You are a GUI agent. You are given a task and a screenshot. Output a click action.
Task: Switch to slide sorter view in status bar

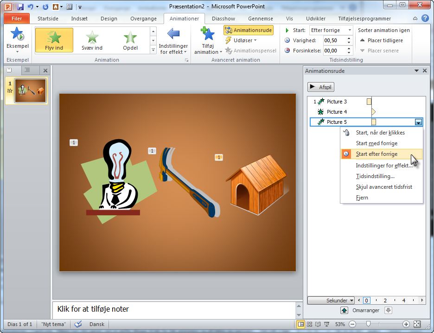309,324
